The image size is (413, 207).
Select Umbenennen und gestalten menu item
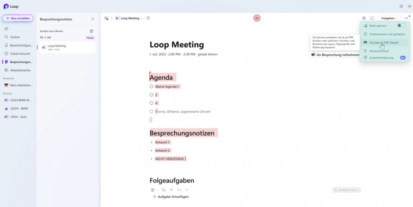384,34
